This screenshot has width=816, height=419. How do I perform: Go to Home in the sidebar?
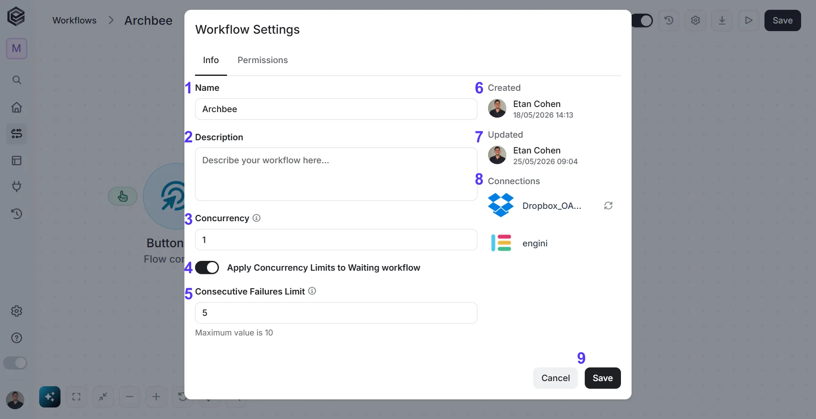[17, 107]
